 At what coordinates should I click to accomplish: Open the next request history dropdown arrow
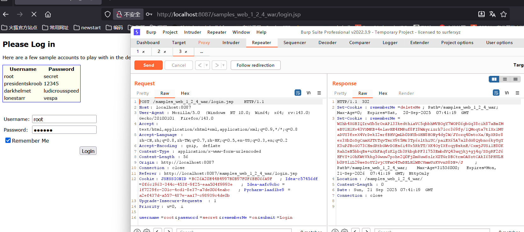tap(223, 65)
